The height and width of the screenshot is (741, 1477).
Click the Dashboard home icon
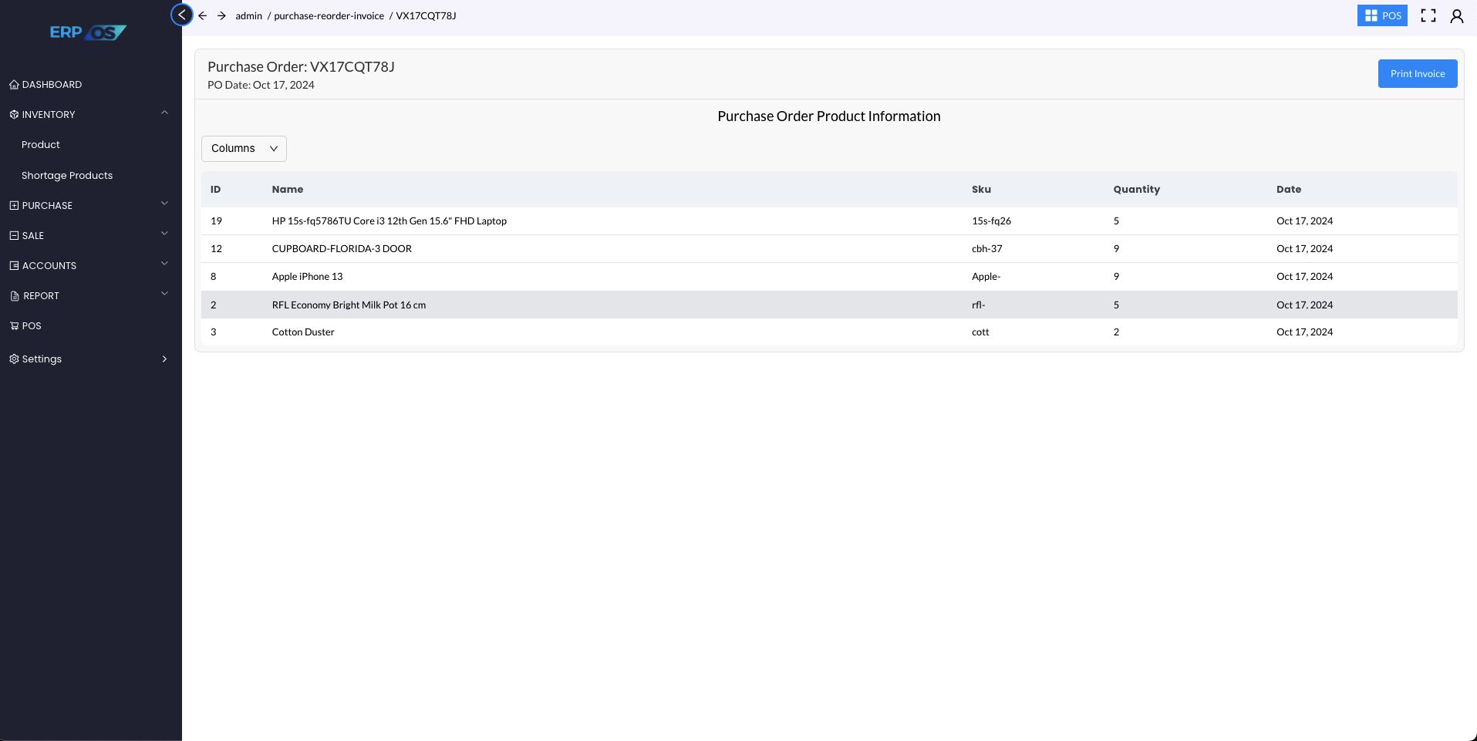(x=14, y=85)
